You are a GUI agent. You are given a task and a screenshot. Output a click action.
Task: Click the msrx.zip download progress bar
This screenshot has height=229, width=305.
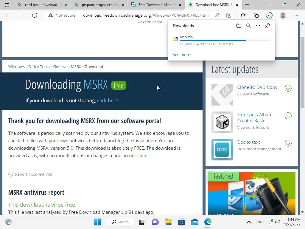click(225, 40)
